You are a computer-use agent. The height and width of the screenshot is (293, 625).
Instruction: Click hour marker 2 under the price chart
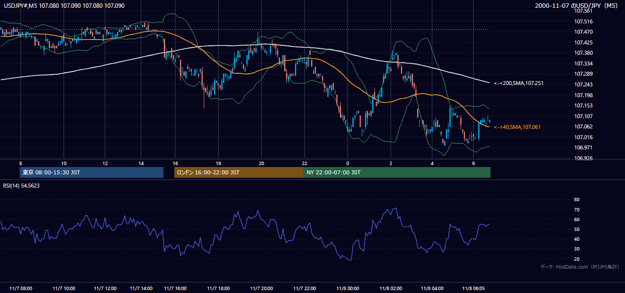[x=391, y=163]
